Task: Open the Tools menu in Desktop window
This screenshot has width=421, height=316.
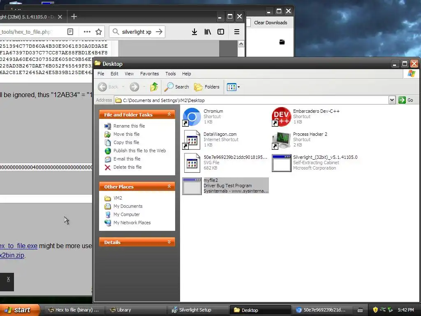Action: (x=171, y=74)
